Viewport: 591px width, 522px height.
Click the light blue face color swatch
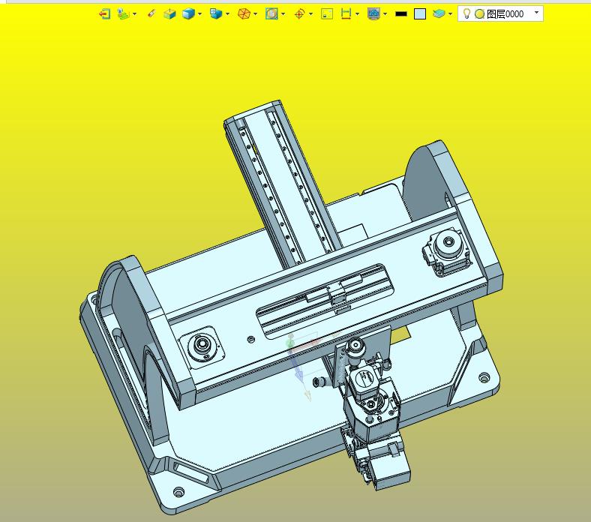coord(420,14)
